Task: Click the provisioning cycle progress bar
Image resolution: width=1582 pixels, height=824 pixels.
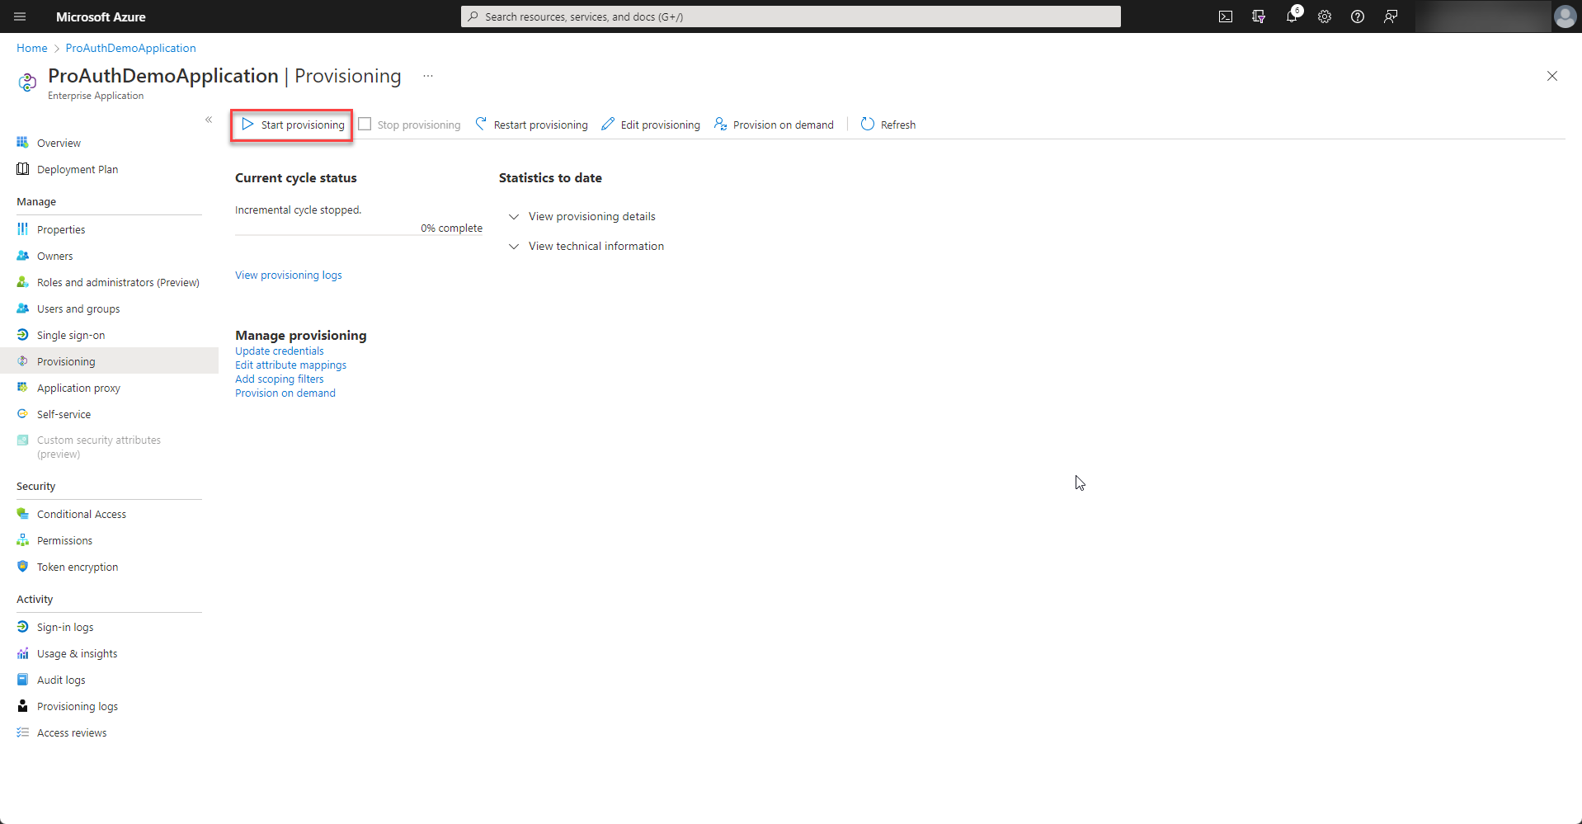Action: coord(359,235)
